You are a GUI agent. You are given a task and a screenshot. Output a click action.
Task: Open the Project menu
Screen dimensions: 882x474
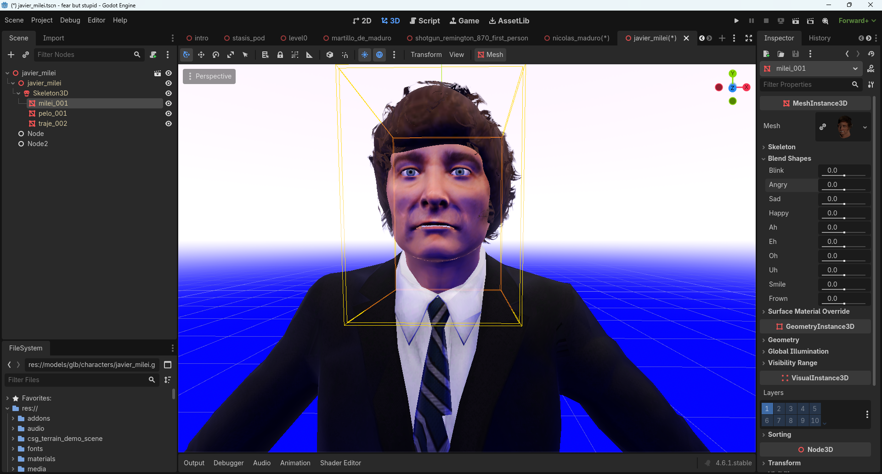[x=42, y=20]
